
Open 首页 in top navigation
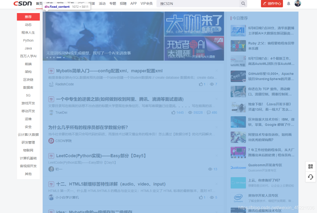click(39, 3)
